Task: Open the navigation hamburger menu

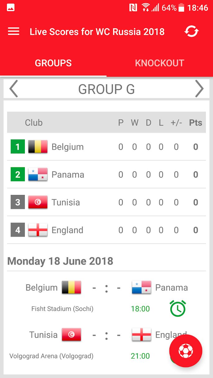Action: pyautogui.click(x=13, y=31)
